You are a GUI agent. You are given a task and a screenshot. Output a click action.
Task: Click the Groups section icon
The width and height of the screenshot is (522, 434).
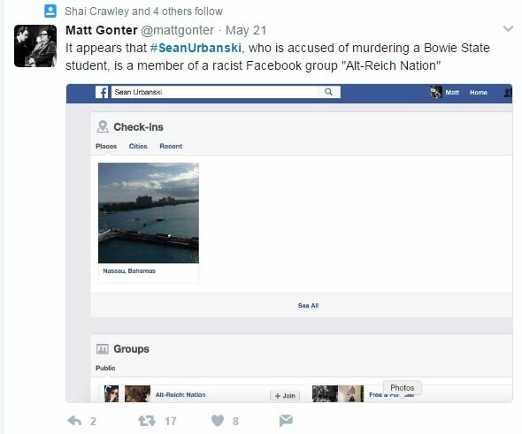[x=103, y=348]
